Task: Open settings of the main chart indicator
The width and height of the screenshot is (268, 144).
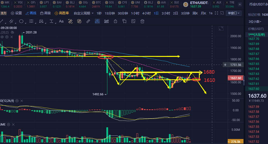Action: [7, 37]
